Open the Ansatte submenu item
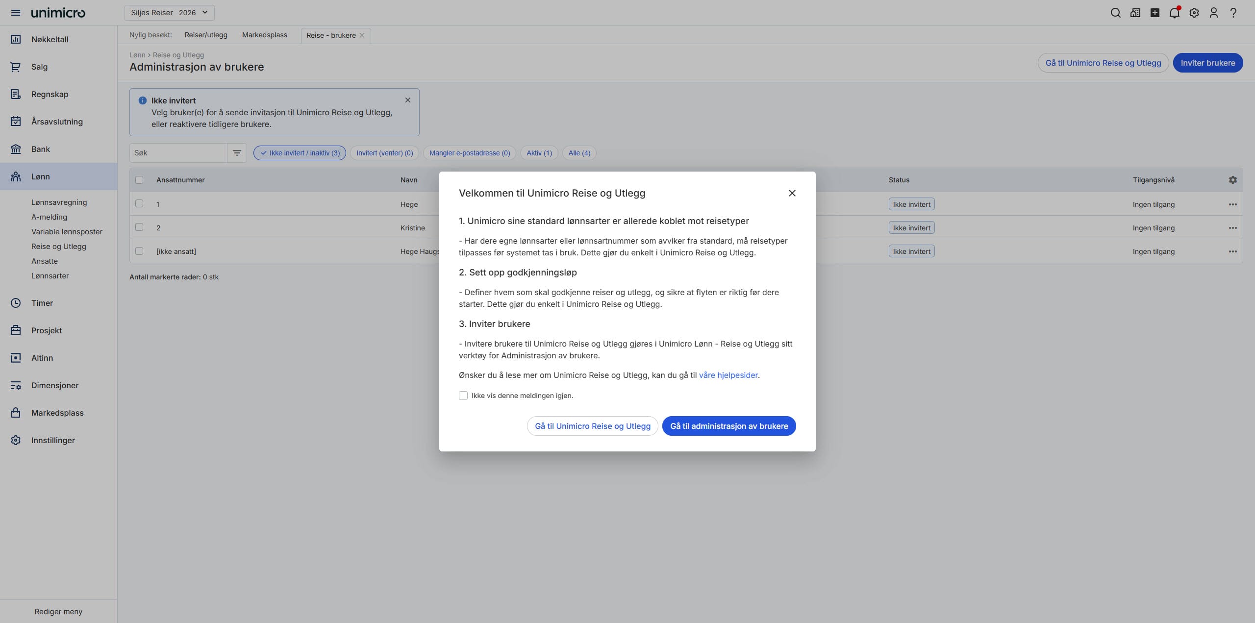Image resolution: width=1255 pixels, height=623 pixels. (45, 261)
